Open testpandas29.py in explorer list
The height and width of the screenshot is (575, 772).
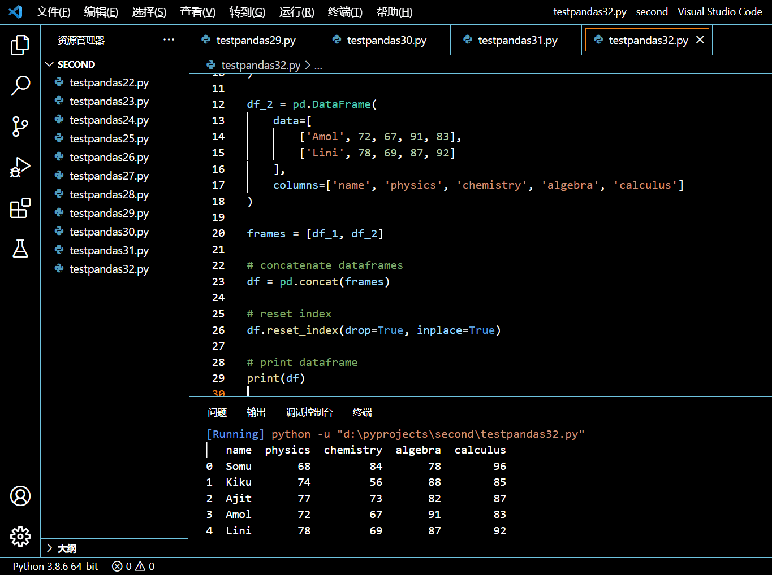115,213
